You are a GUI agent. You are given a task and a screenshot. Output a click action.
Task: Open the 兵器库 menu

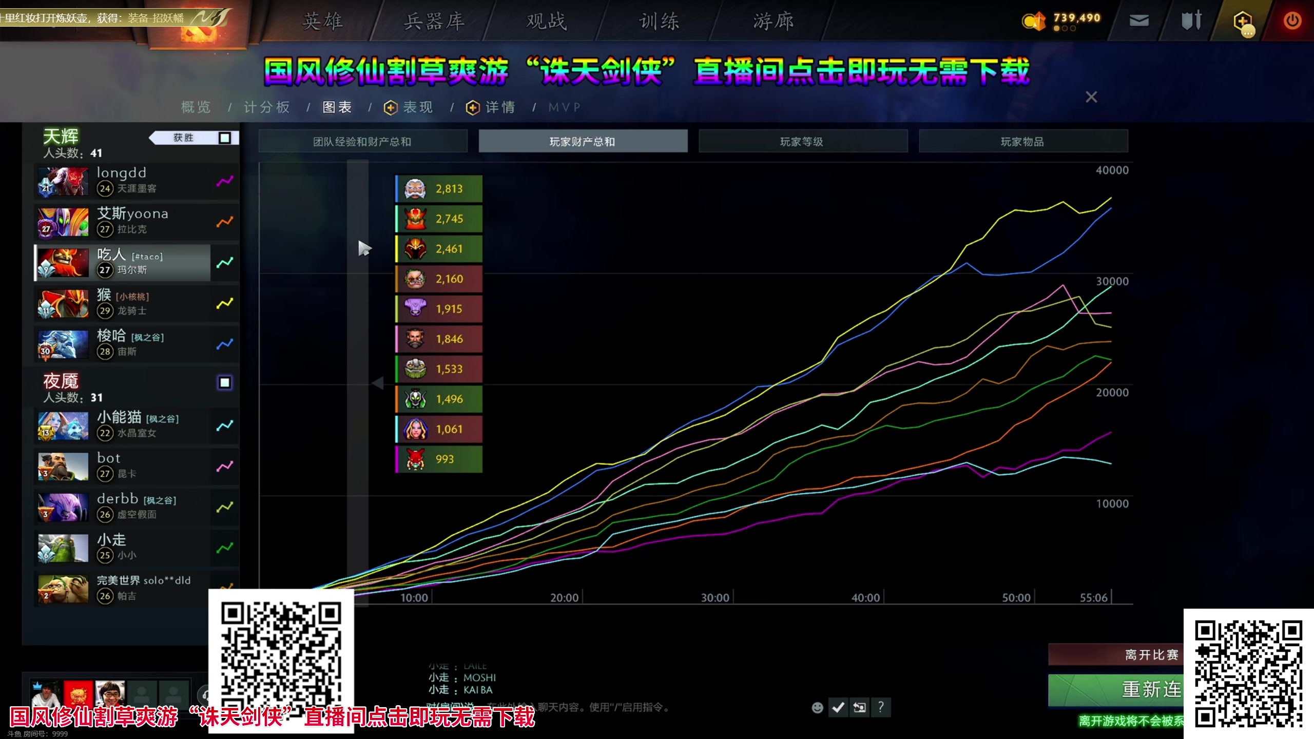click(x=434, y=21)
